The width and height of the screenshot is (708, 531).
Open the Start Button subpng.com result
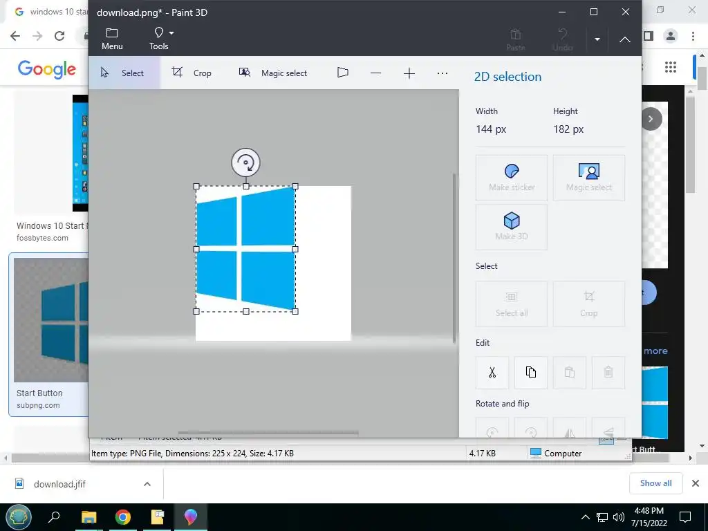tap(49, 334)
